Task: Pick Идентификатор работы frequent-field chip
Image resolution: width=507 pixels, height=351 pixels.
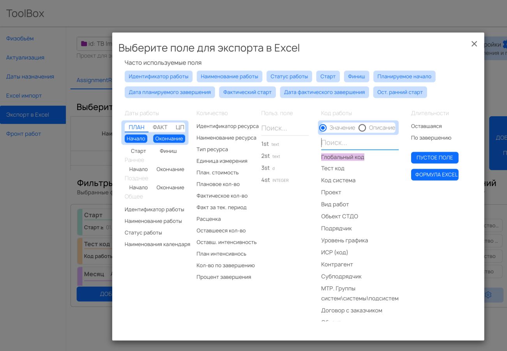Action: coord(159,76)
